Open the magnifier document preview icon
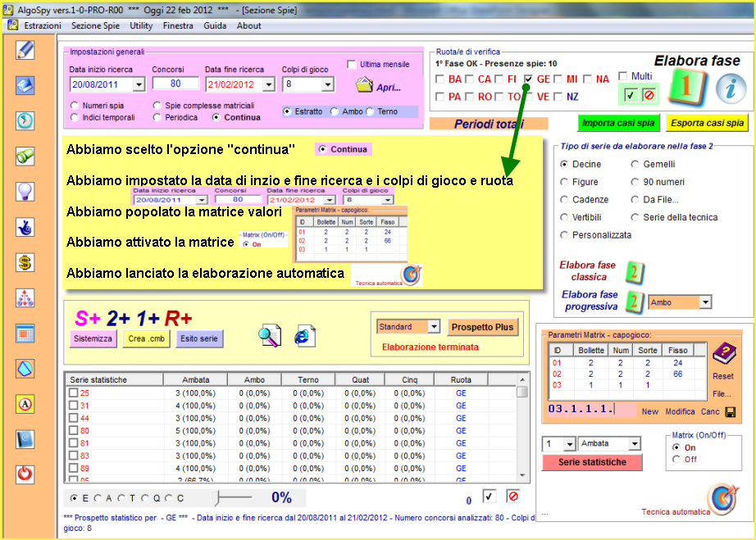 [x=270, y=336]
